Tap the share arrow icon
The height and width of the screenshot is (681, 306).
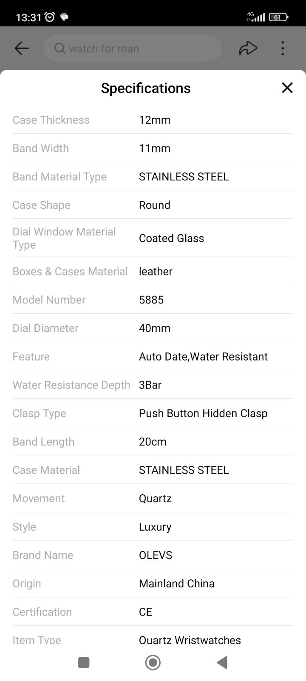[x=248, y=49]
